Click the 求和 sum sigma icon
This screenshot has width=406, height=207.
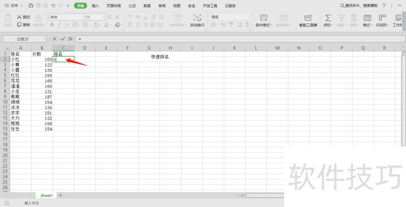(x=328, y=18)
